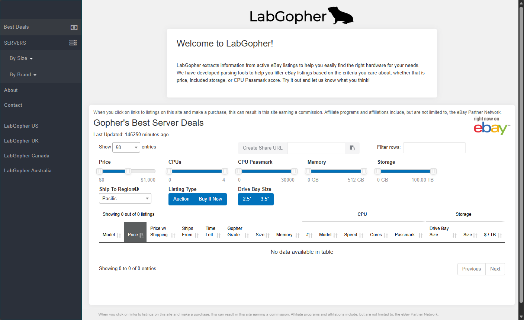Click the Filter rows input field
Screen dimensions: 524x320
click(434, 148)
